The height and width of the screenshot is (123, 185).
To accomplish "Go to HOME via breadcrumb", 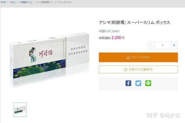I will (3, 2).
